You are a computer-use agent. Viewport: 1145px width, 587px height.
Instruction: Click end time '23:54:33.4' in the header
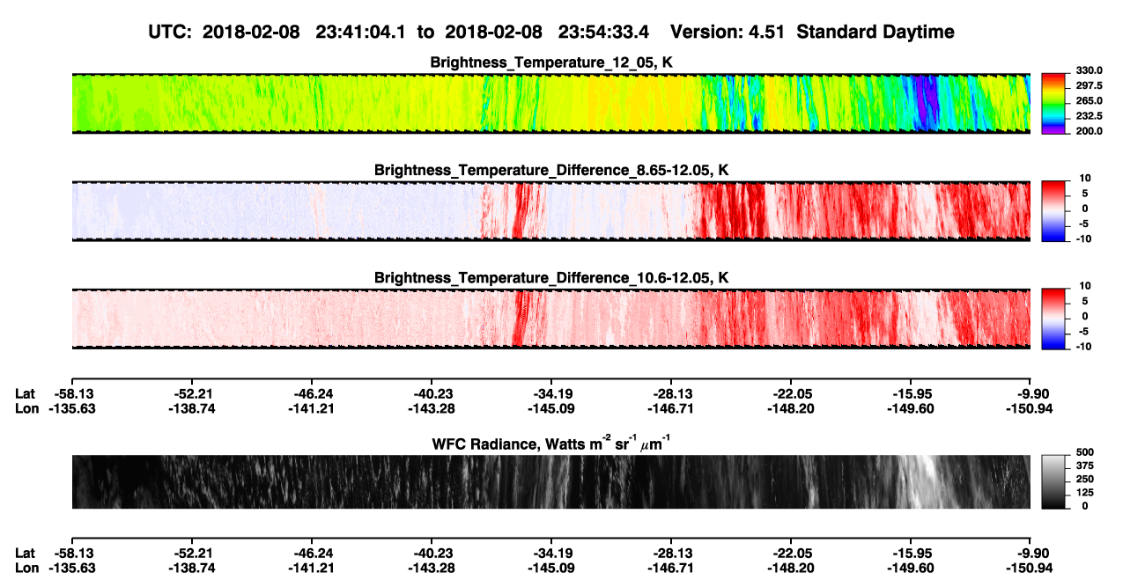(605, 32)
